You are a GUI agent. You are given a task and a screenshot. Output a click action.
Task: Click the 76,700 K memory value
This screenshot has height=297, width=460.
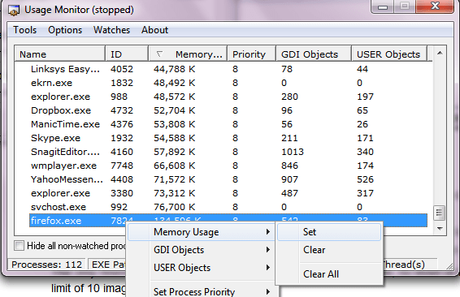point(174,207)
